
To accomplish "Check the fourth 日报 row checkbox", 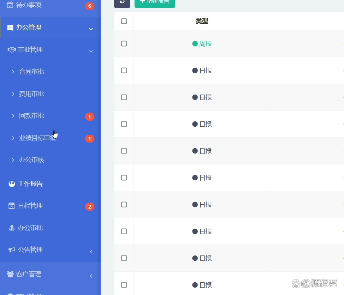I will (x=124, y=151).
